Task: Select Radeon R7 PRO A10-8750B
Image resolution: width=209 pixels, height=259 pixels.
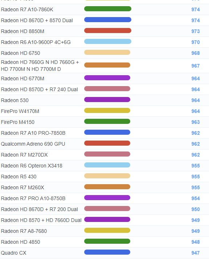Action: 33,199
